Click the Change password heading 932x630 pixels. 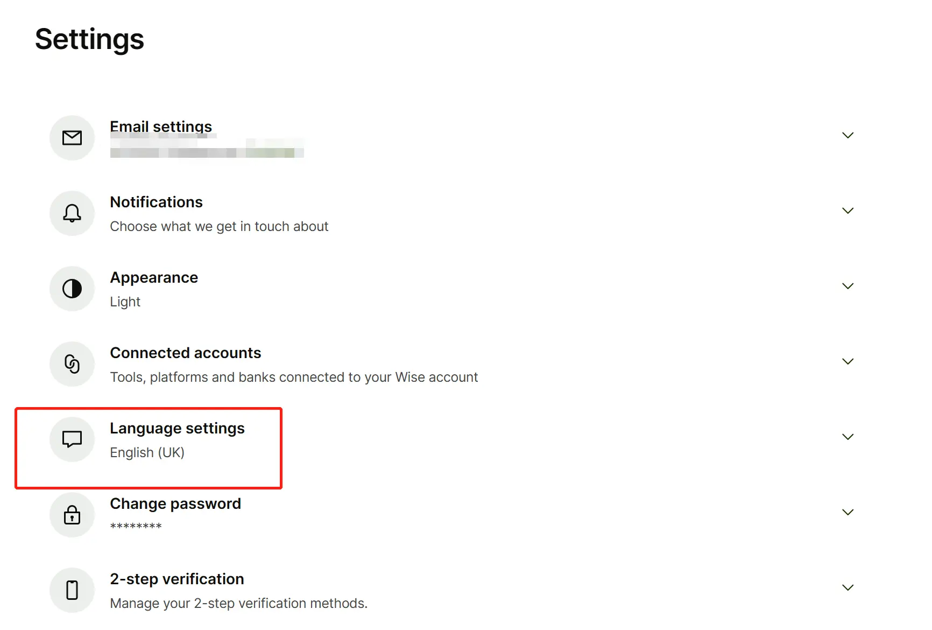click(175, 503)
